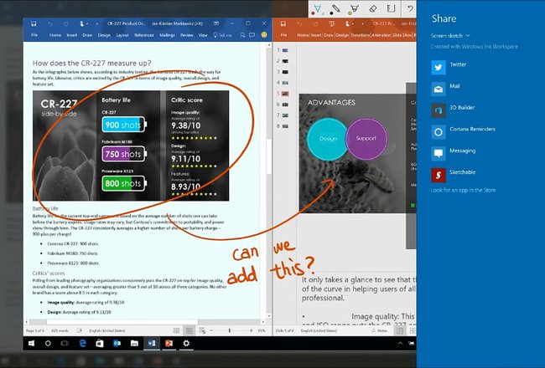Screen dimensions: 545x368
Task: Select the pencil tool in Ink toolbar
Action: [x=335, y=8]
